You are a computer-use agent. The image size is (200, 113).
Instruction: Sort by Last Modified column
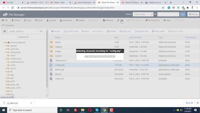tap(135, 37)
